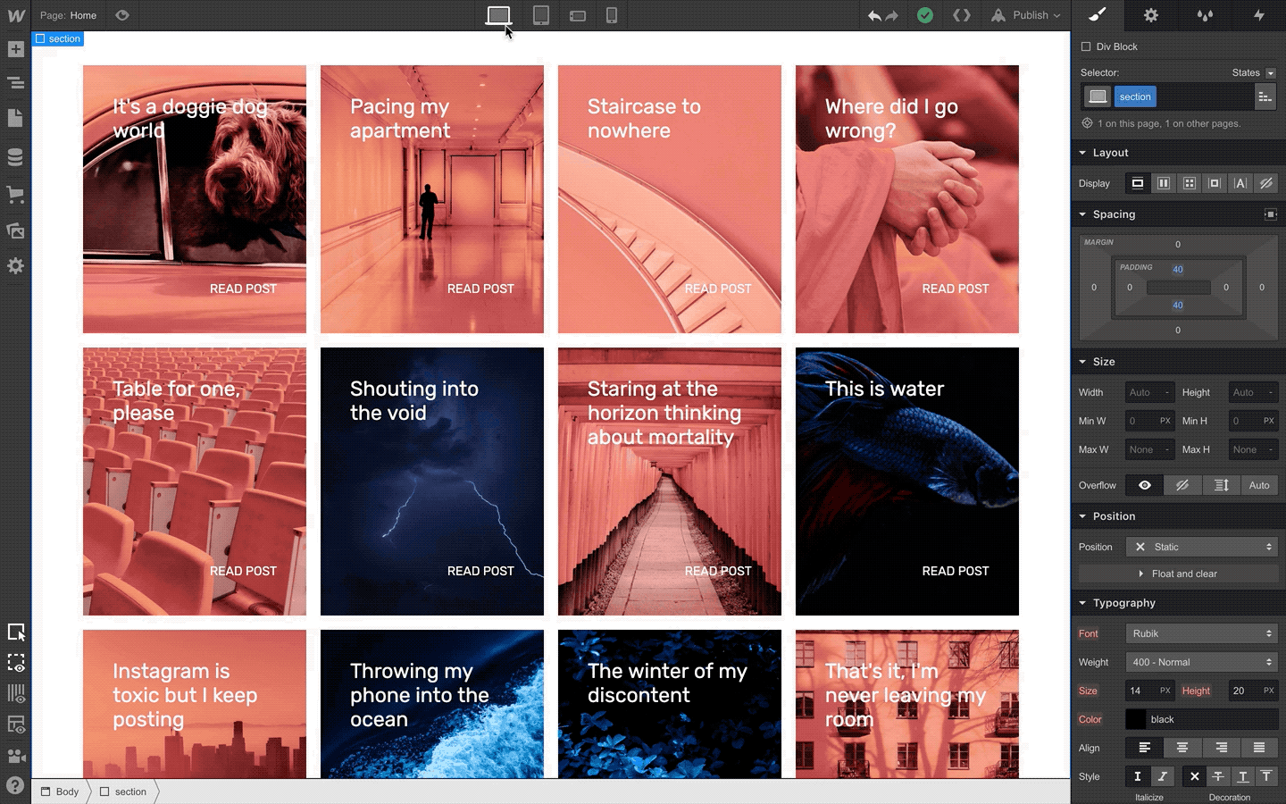
Task: Open the Publish dropdown
Action: pos(1026,15)
